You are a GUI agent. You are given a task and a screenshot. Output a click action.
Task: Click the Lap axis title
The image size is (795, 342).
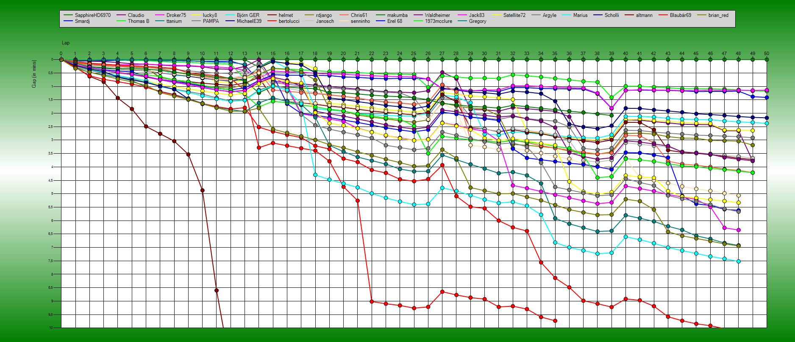click(x=66, y=43)
